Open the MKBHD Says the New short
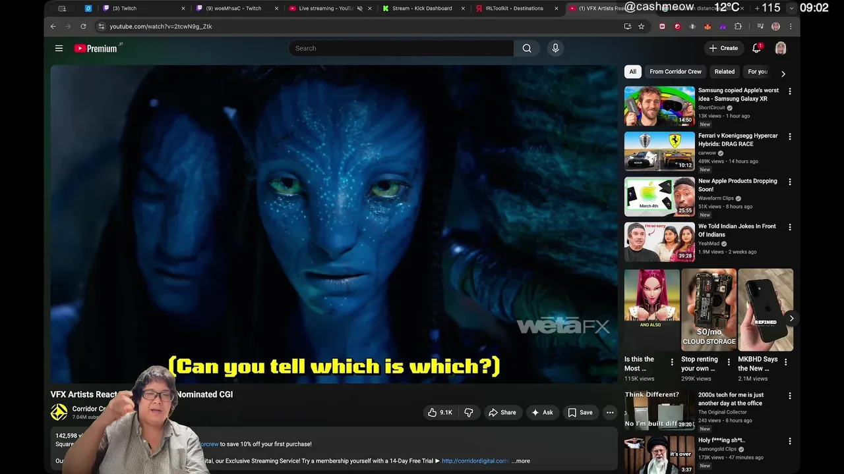Image resolution: width=844 pixels, height=474 pixels. (766, 309)
